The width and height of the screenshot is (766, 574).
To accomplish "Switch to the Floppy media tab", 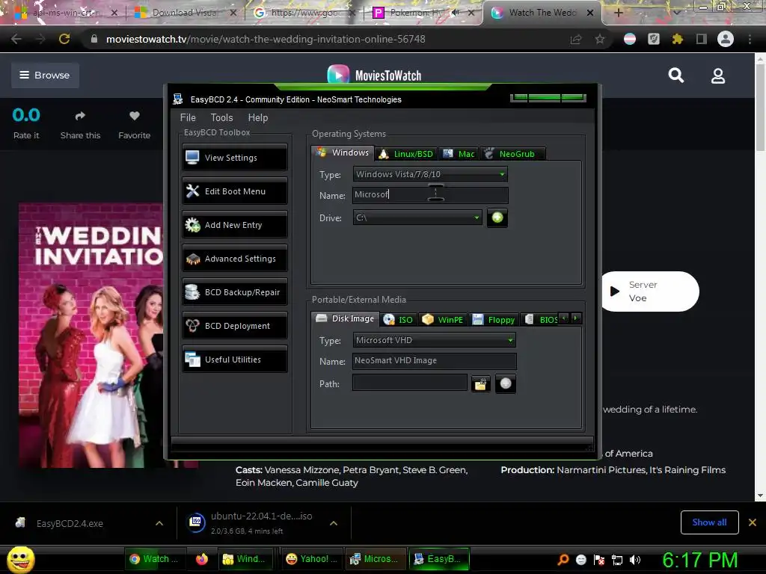I will pyautogui.click(x=494, y=320).
